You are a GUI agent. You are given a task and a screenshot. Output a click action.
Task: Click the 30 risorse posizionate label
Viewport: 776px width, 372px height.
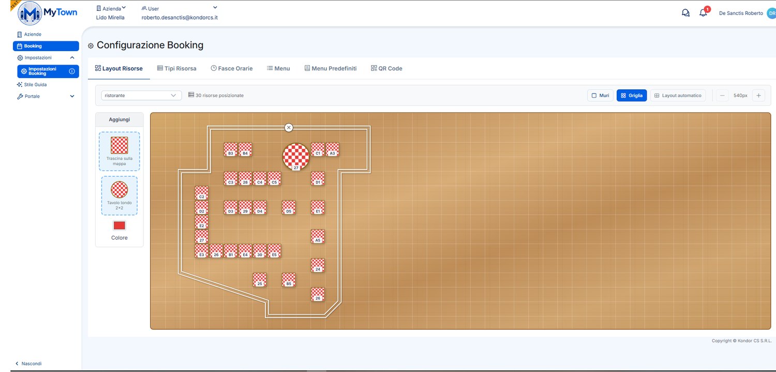pos(216,96)
